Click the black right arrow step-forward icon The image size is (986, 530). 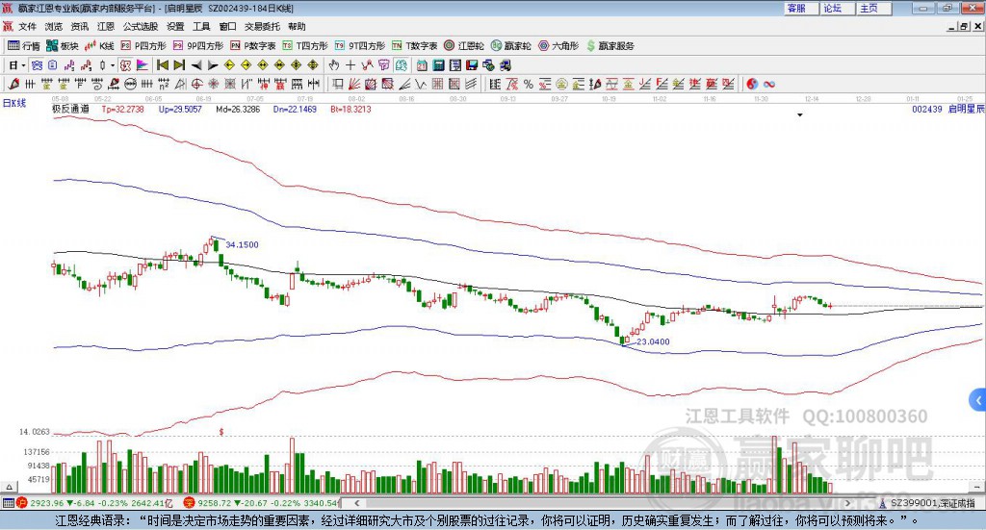pyautogui.click(x=213, y=64)
